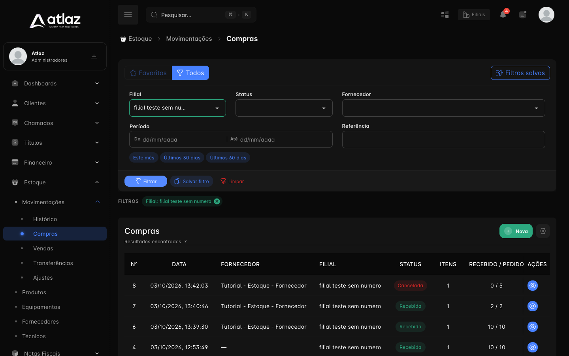Expand the Clientes menu chevron
Viewport: 569px width, 356px height.
point(97,103)
